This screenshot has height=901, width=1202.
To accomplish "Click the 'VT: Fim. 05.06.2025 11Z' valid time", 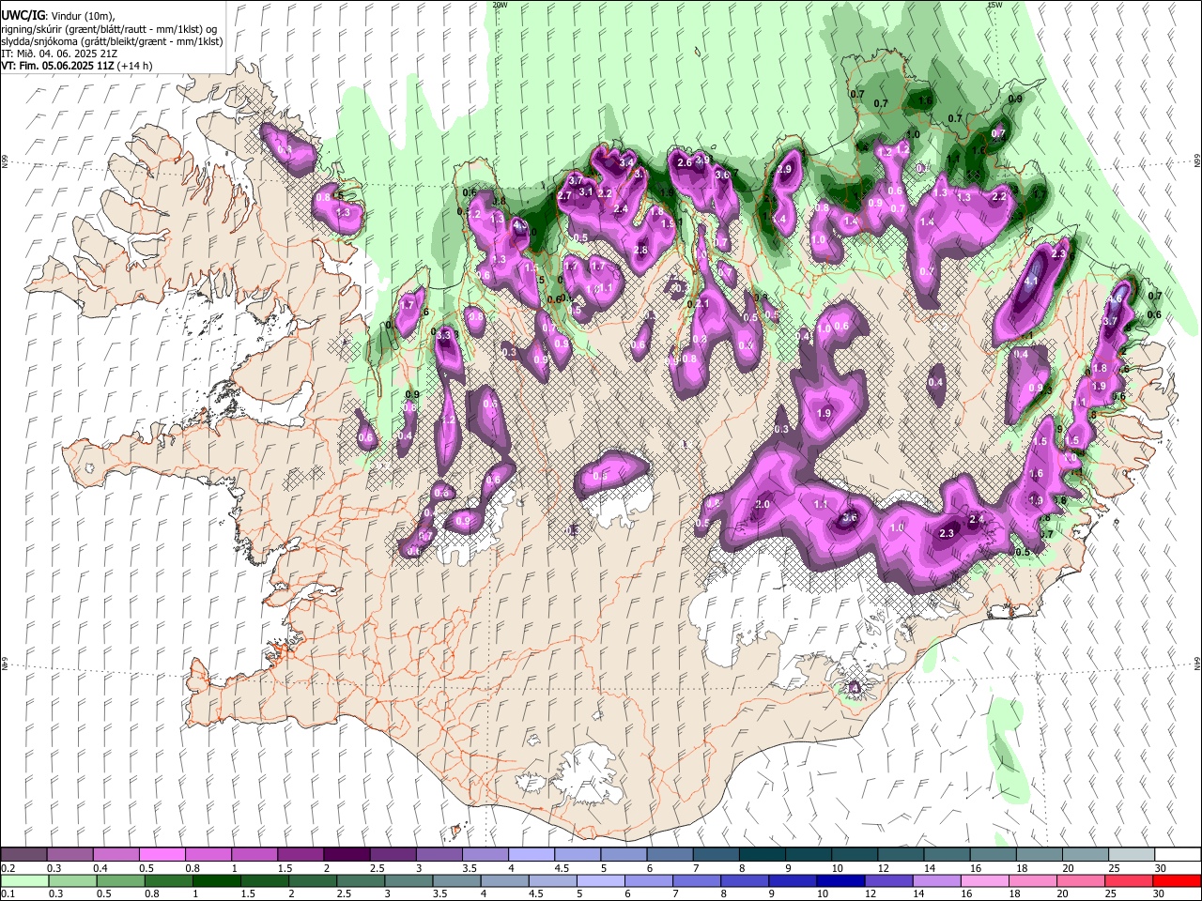I will point(56,66).
